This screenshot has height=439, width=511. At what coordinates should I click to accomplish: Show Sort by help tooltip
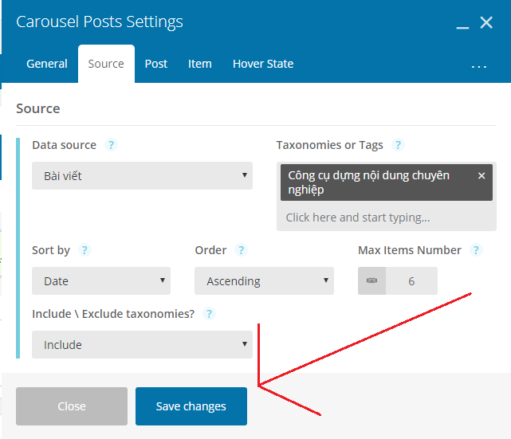point(85,250)
